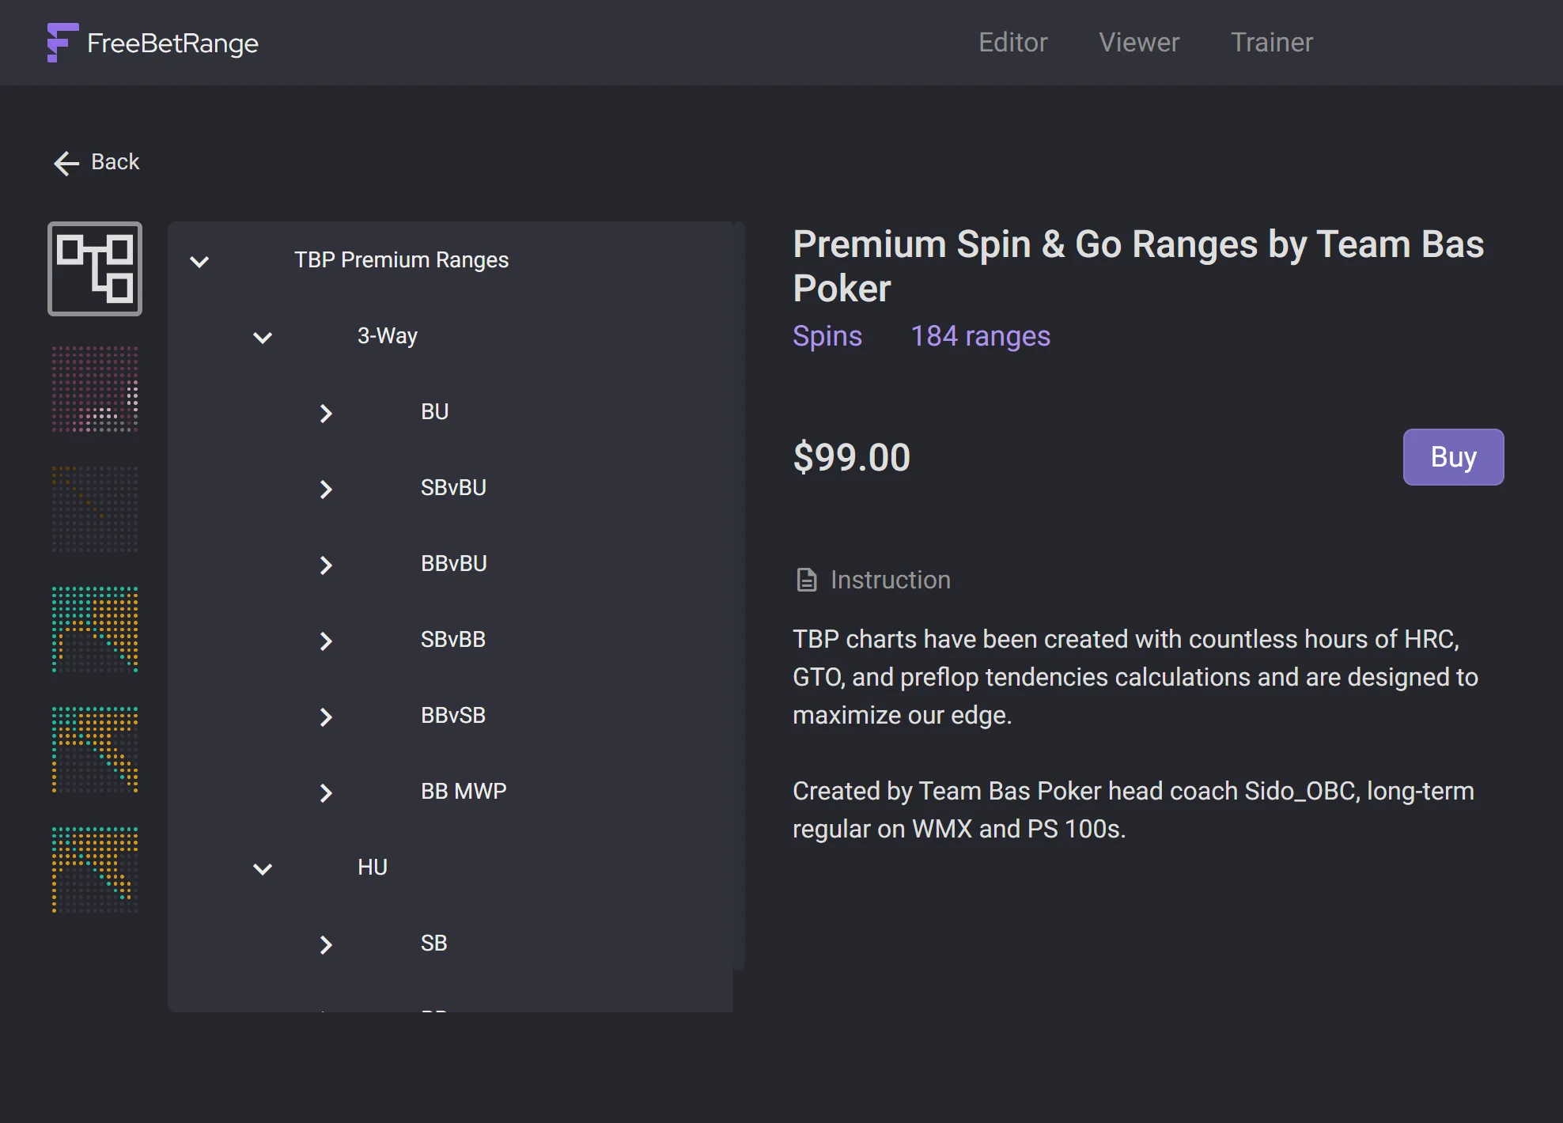Expand the SBvBU node
Screen dimensions: 1563x1123
pos(326,489)
